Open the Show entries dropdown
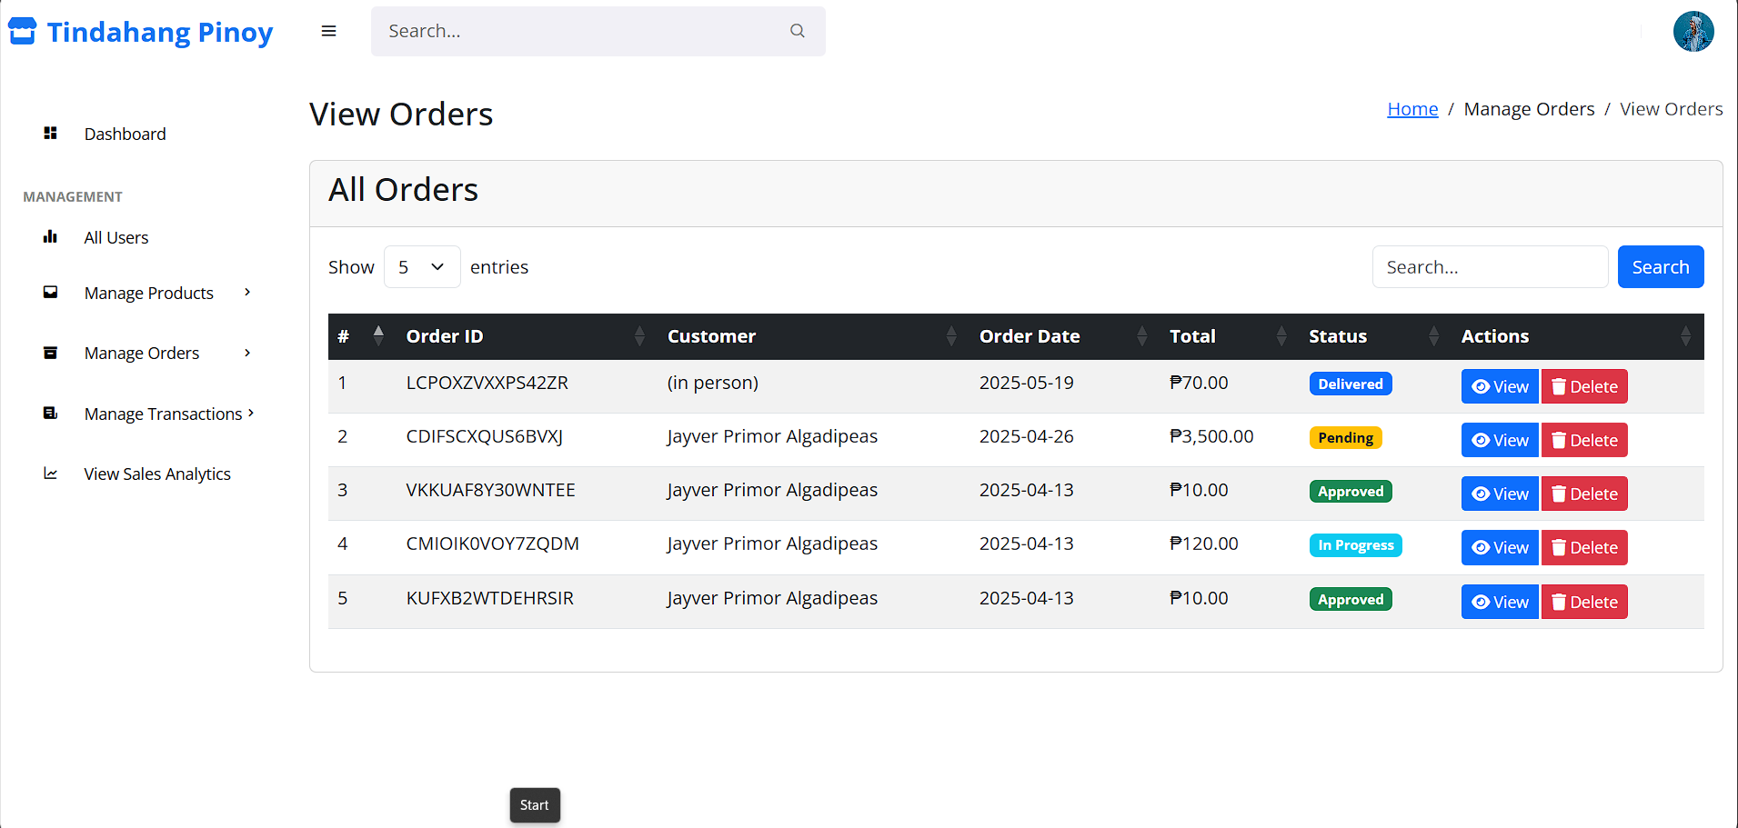Viewport: 1738px width, 828px height. tap(421, 266)
